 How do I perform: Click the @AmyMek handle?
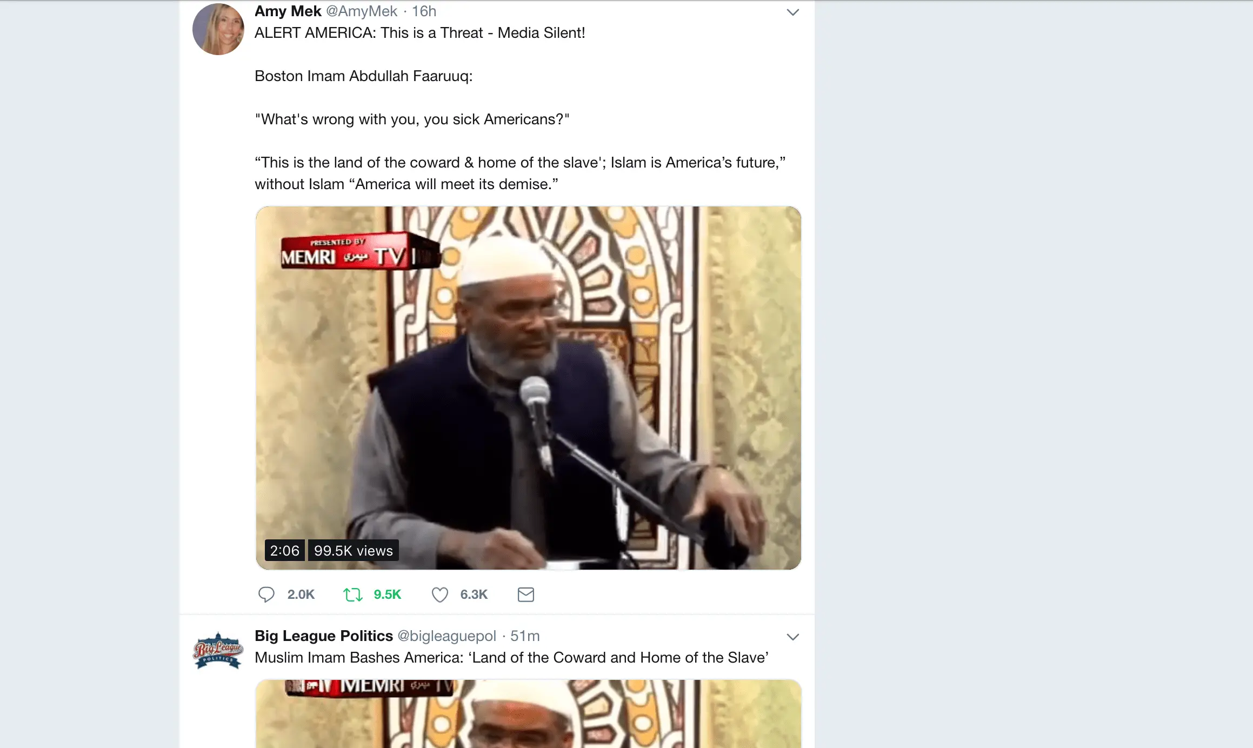tap(362, 11)
